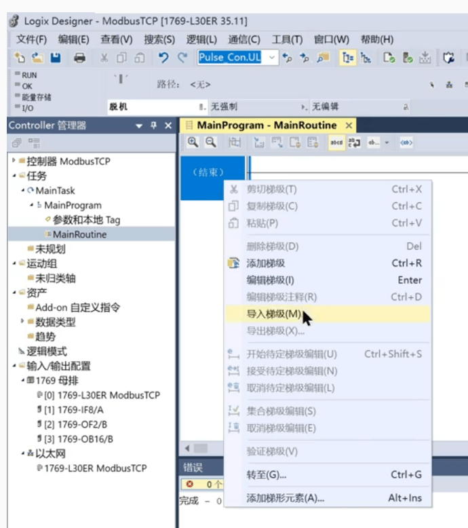Switch to MainProgram - MainRoutine tab

267,126
